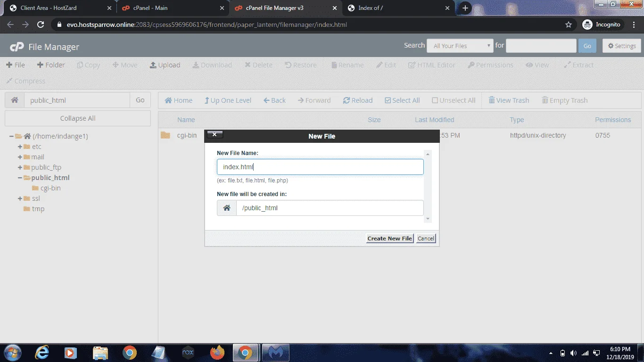644x362 pixels.
Task: Open a new browser tab
Action: [x=465, y=8]
